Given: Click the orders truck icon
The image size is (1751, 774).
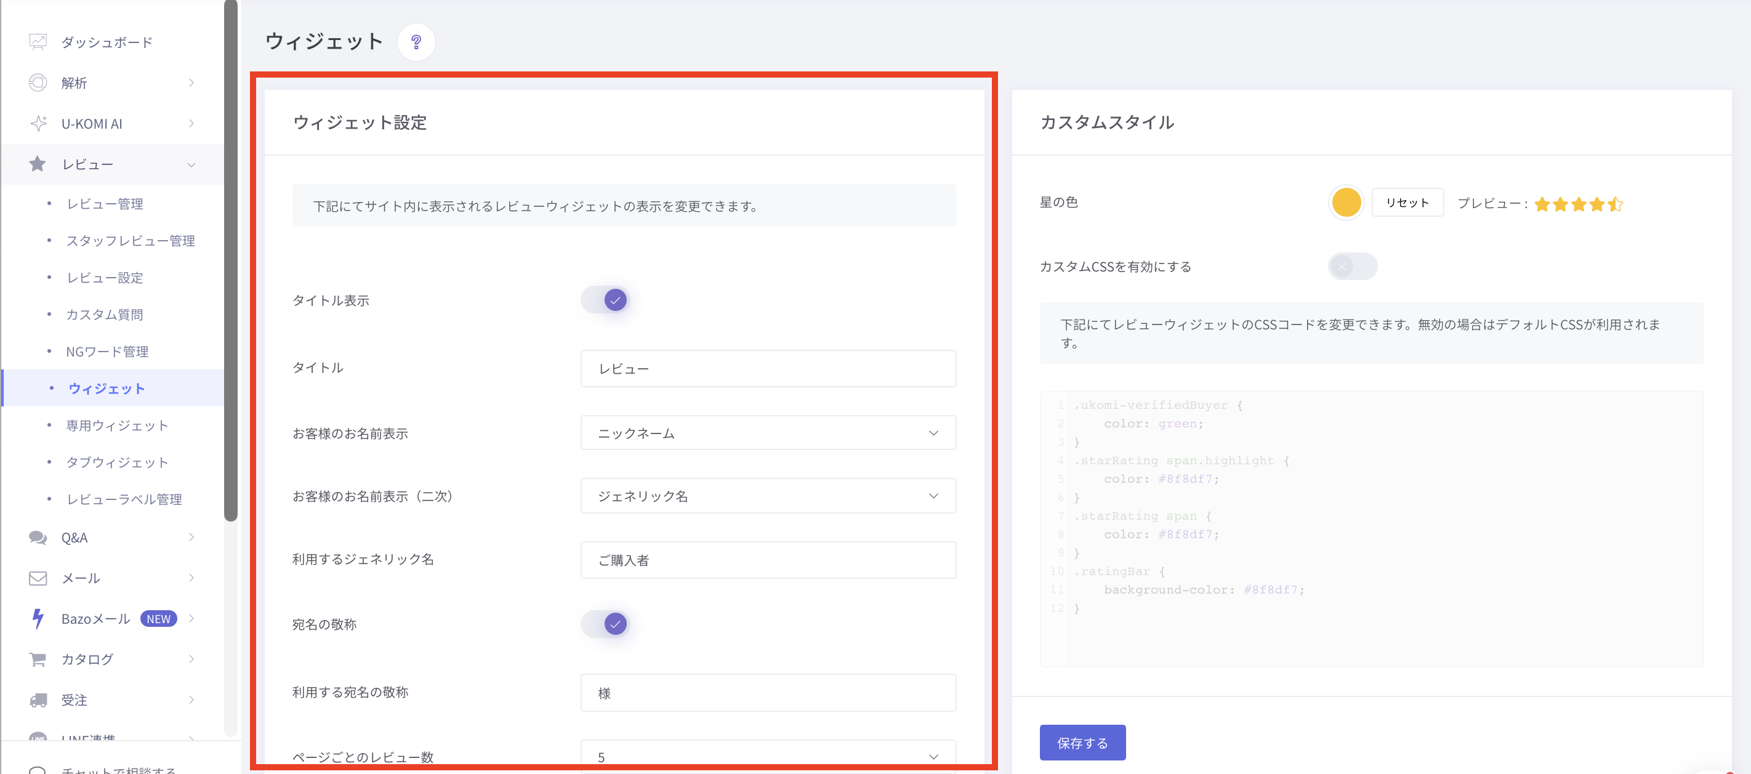Looking at the screenshot, I should coord(38,700).
